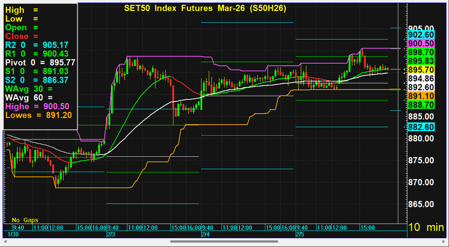Click the SET50 Index Futures chart title

tap(207, 9)
